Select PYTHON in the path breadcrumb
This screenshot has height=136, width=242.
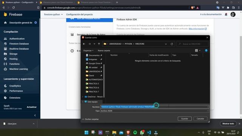pyautogui.click(x=128, y=44)
